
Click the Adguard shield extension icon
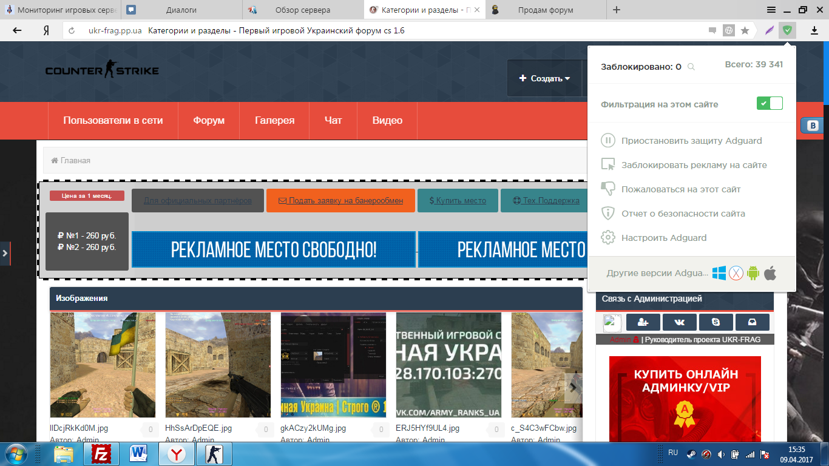tap(787, 30)
